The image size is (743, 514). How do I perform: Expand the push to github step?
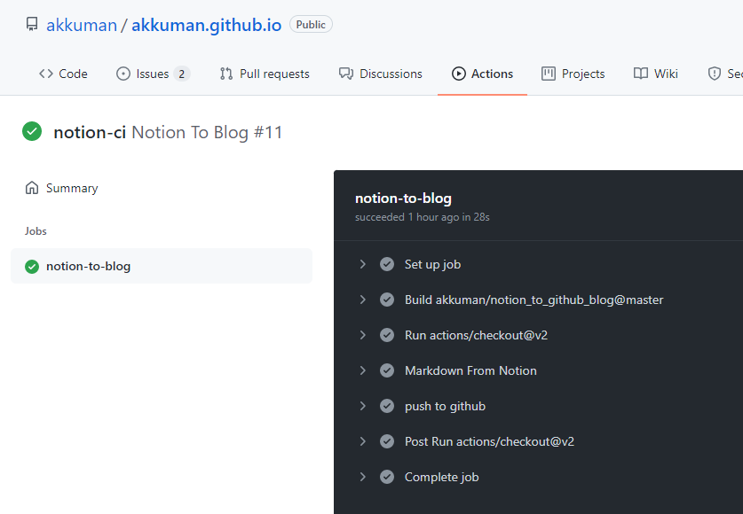[x=362, y=406]
